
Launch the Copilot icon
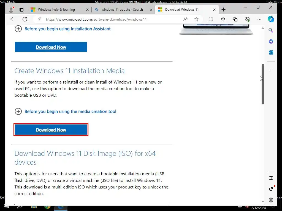[x=271, y=19]
